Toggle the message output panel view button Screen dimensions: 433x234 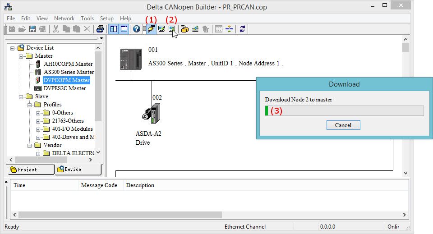point(123,29)
